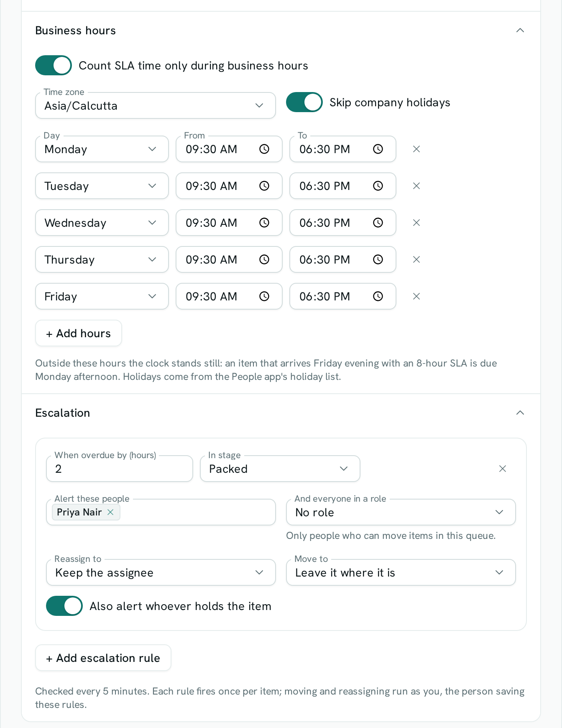Open clock picker for Wednesday From time
This screenshot has width=562, height=728.
pyautogui.click(x=264, y=223)
